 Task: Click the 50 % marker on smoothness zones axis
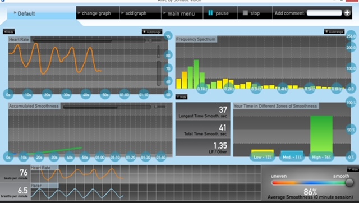351,130
